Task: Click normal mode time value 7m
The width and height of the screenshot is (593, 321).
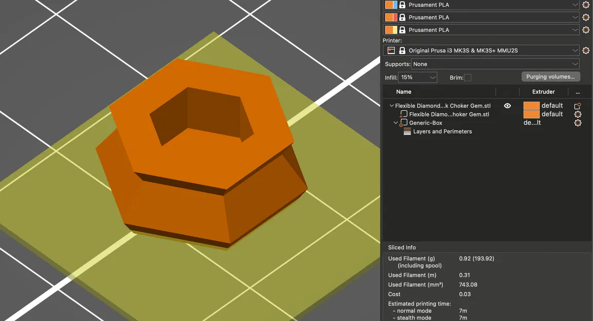Action: tap(463, 311)
